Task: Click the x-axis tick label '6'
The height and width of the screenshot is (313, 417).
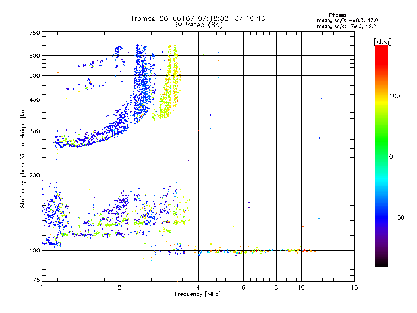Action: [243, 287]
